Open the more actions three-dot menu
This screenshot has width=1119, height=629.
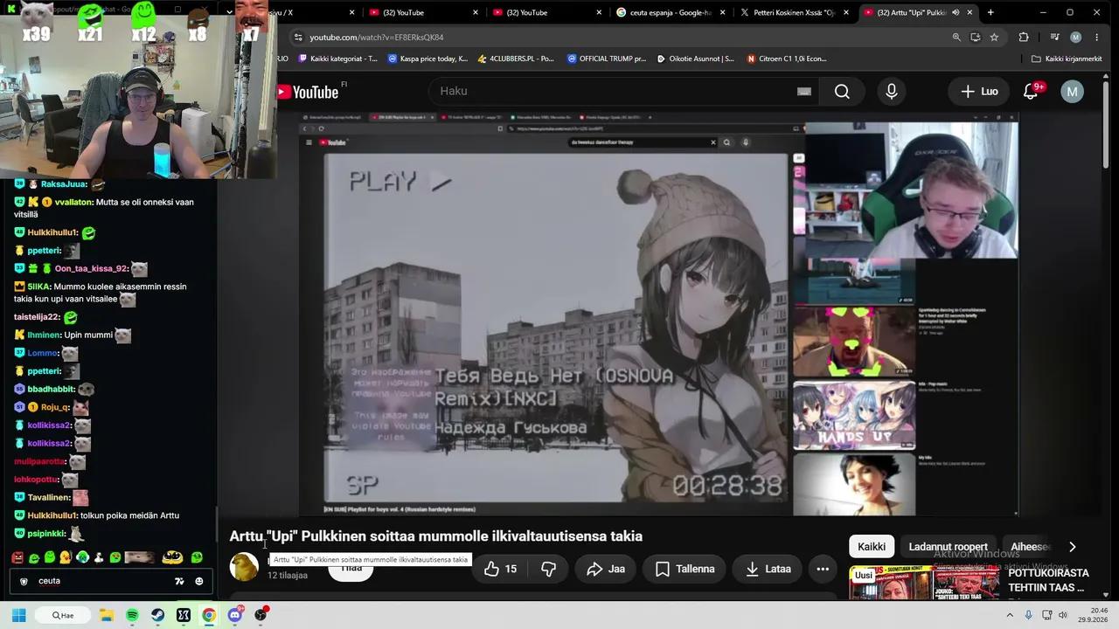pyautogui.click(x=823, y=569)
